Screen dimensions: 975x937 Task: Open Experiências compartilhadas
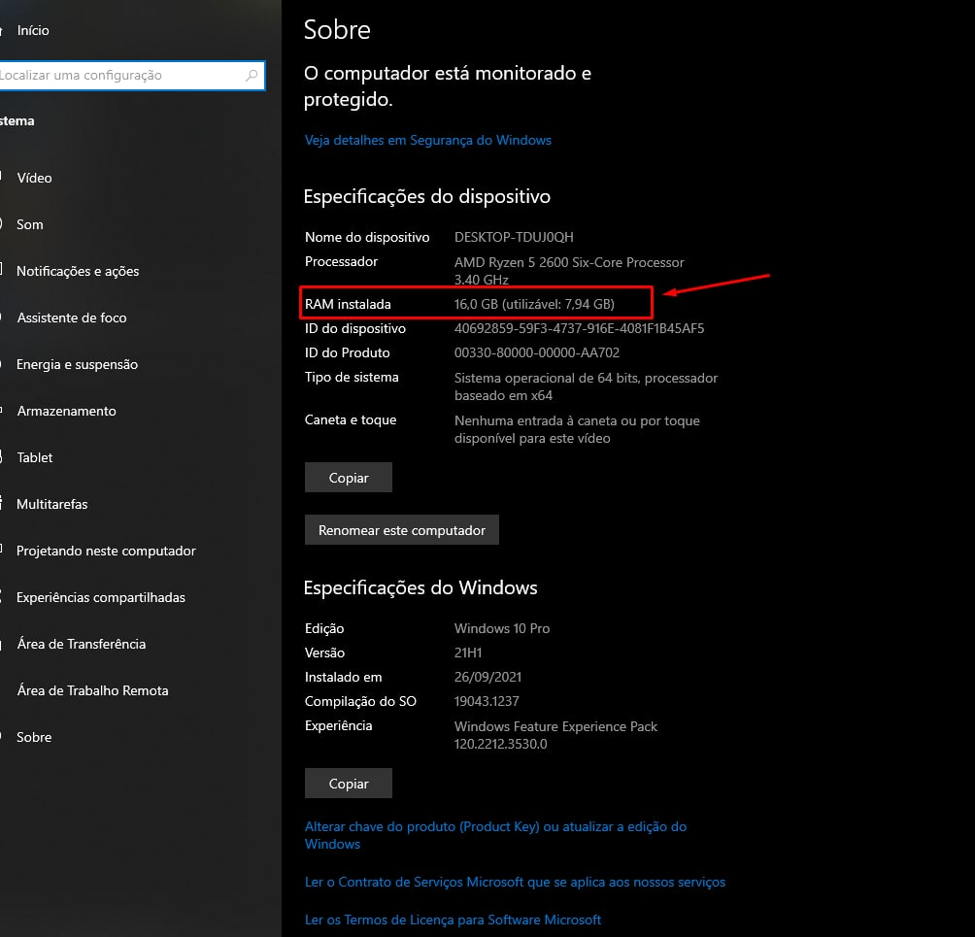(x=101, y=597)
